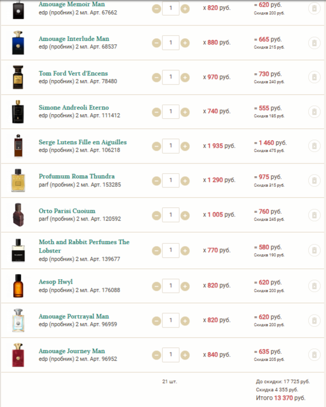Remove Orto Parisi Cuoium from cart

tap(314, 215)
